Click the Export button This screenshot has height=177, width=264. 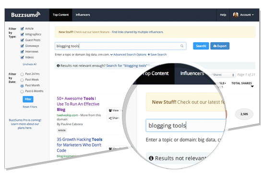pyautogui.click(x=220, y=46)
